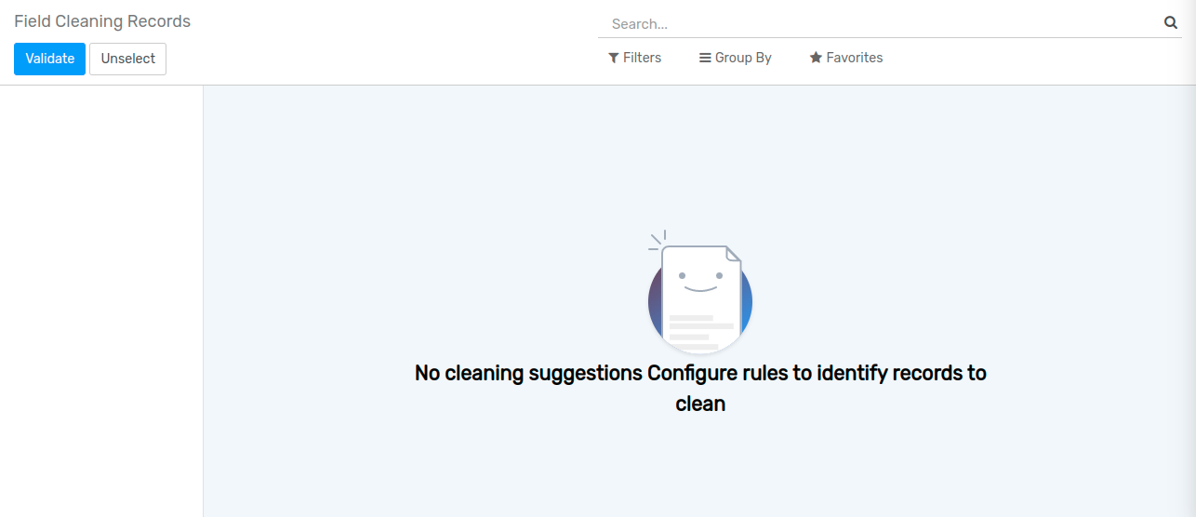
Task: Click the star icon beside Favorites
Action: tap(816, 58)
